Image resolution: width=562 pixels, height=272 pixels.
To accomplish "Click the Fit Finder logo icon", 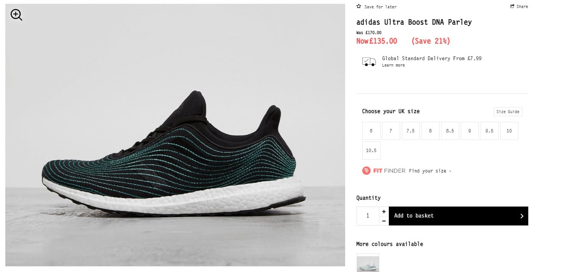I will [x=366, y=171].
